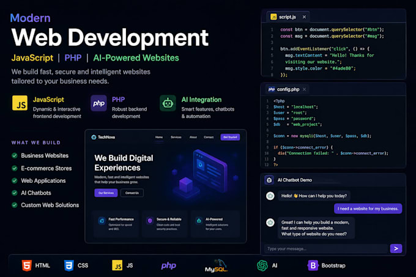This screenshot has height=277, width=416.
Task: Click the Type your message input field
Action: click(326, 249)
